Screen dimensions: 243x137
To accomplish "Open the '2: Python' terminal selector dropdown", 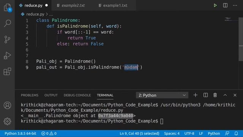I will [x=162, y=95].
